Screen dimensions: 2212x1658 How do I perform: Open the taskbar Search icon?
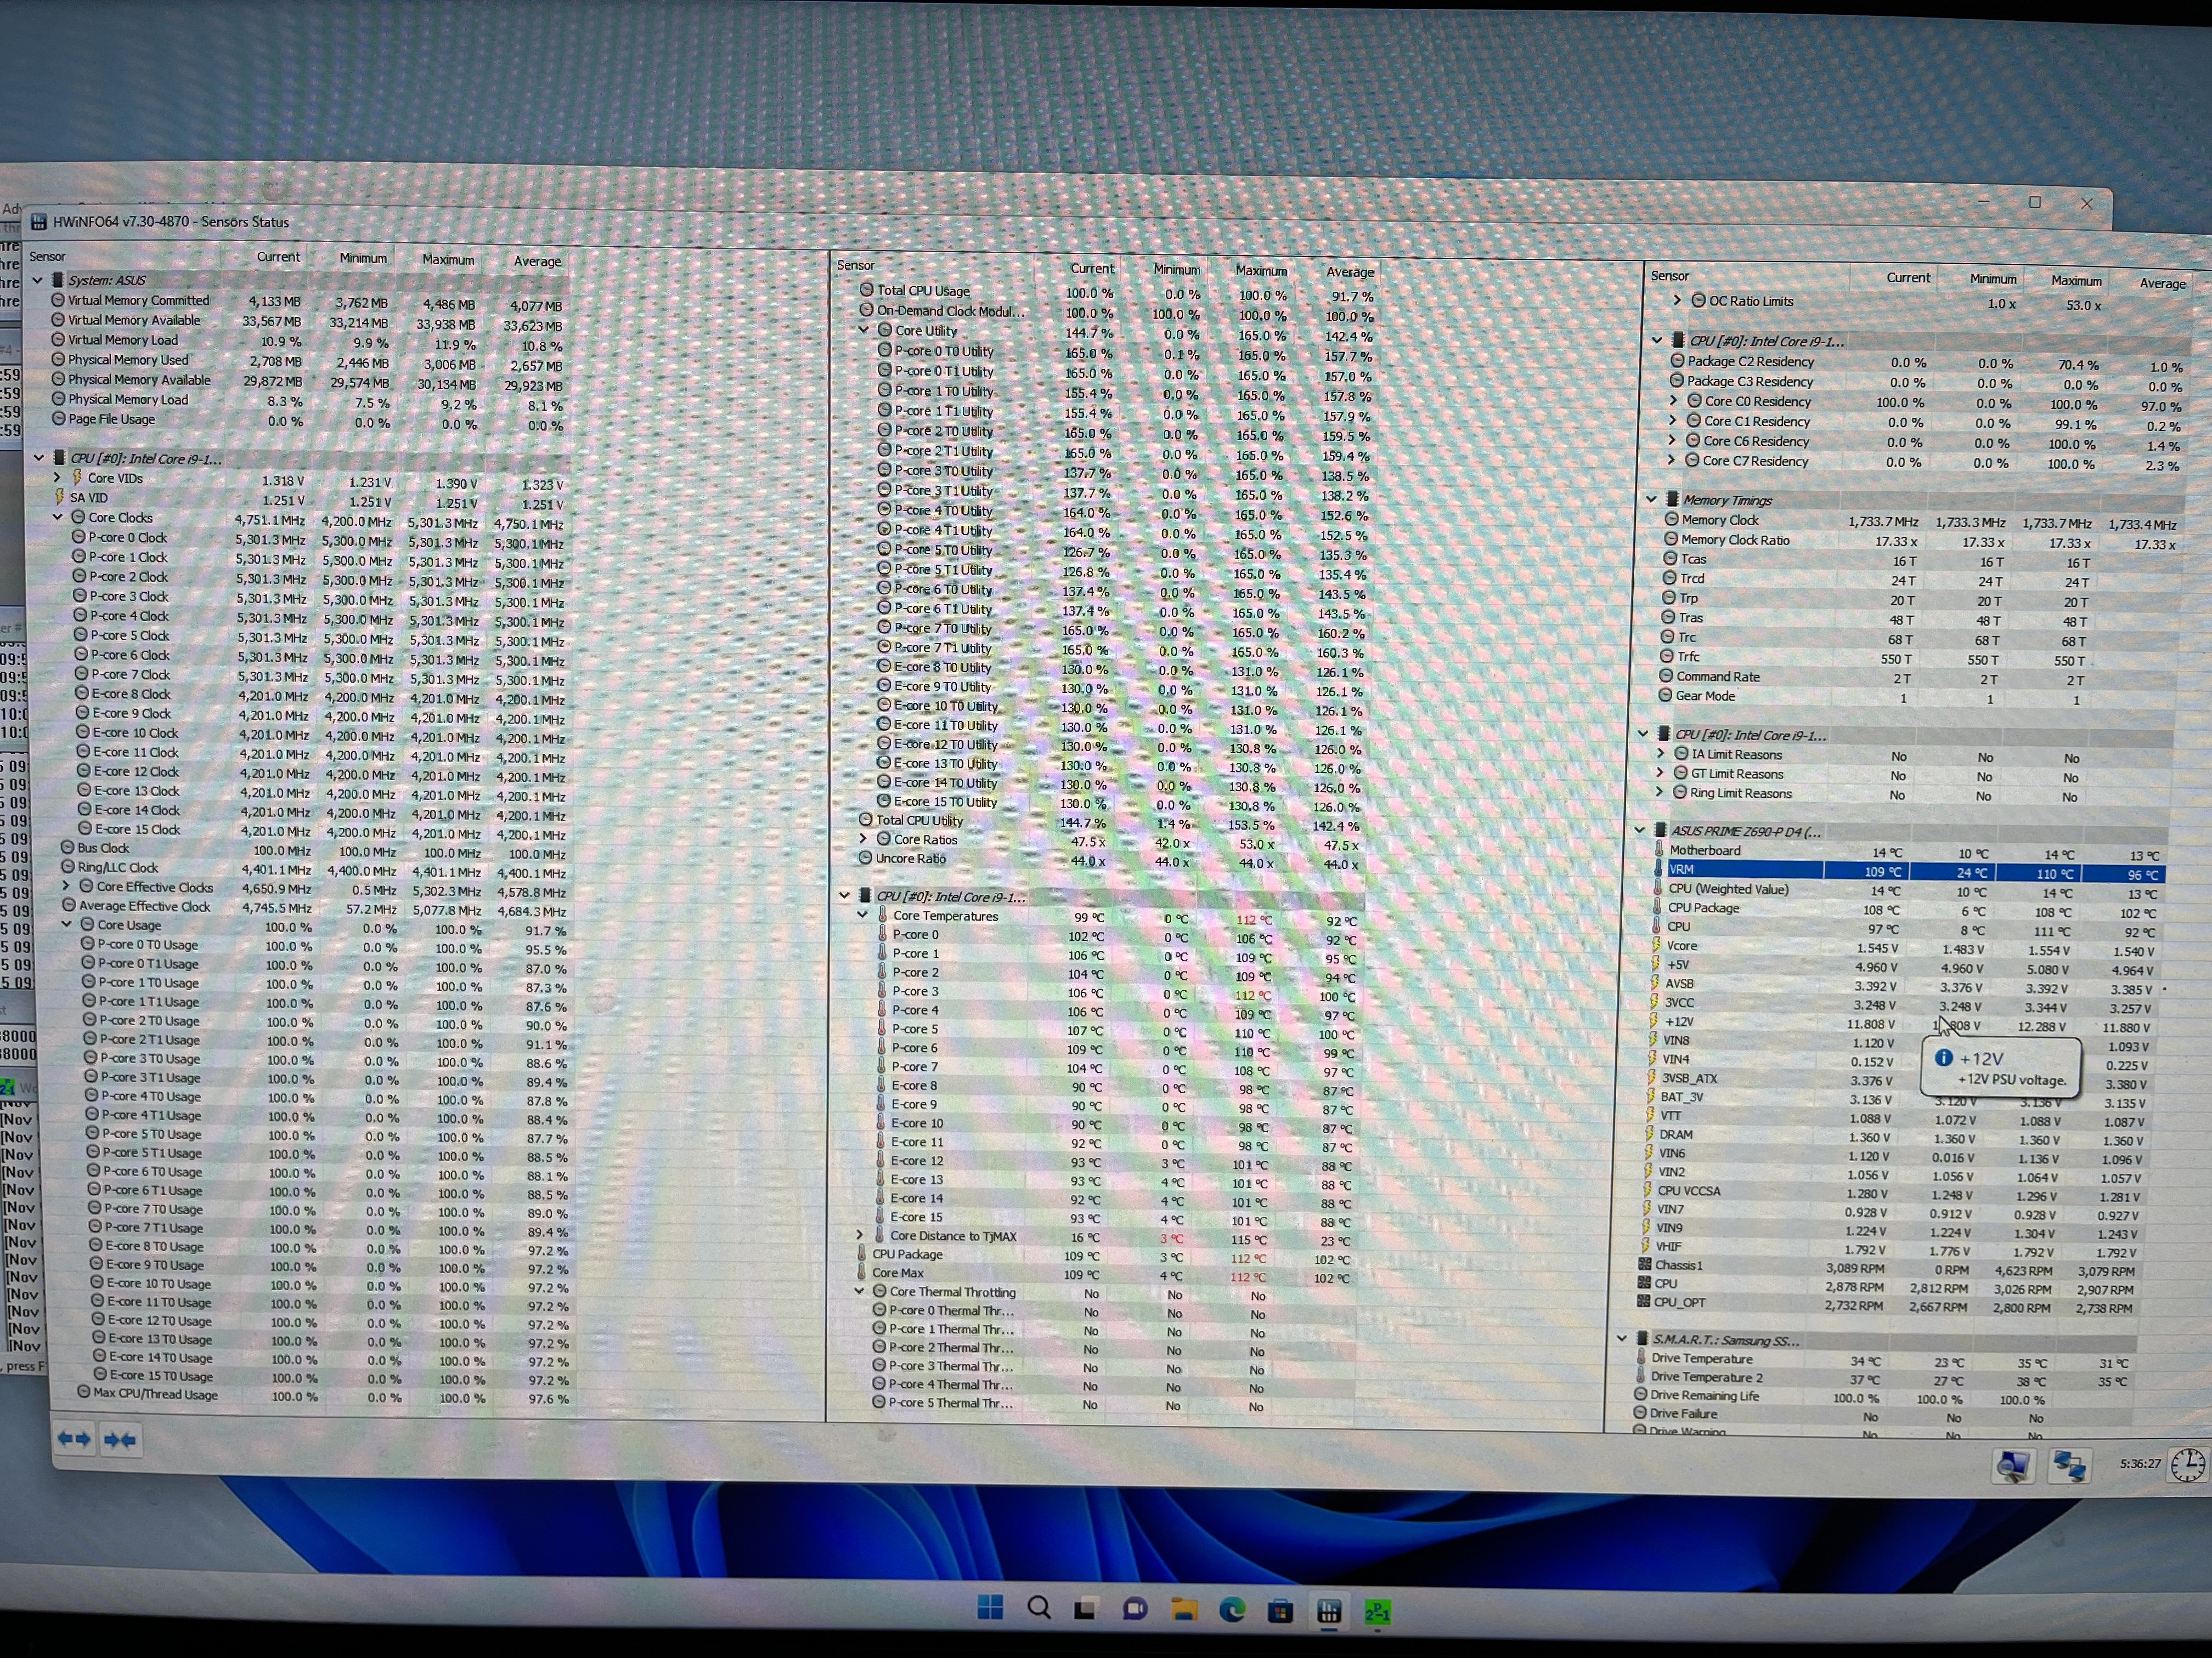click(1039, 1608)
